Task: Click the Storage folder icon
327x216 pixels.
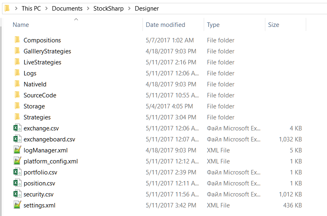Action: (x=17, y=106)
